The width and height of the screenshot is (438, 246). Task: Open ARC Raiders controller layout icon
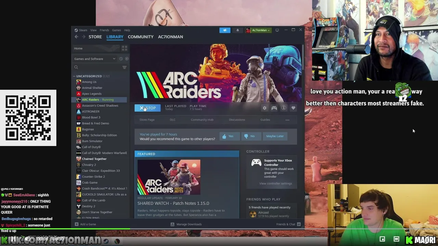click(x=274, y=108)
